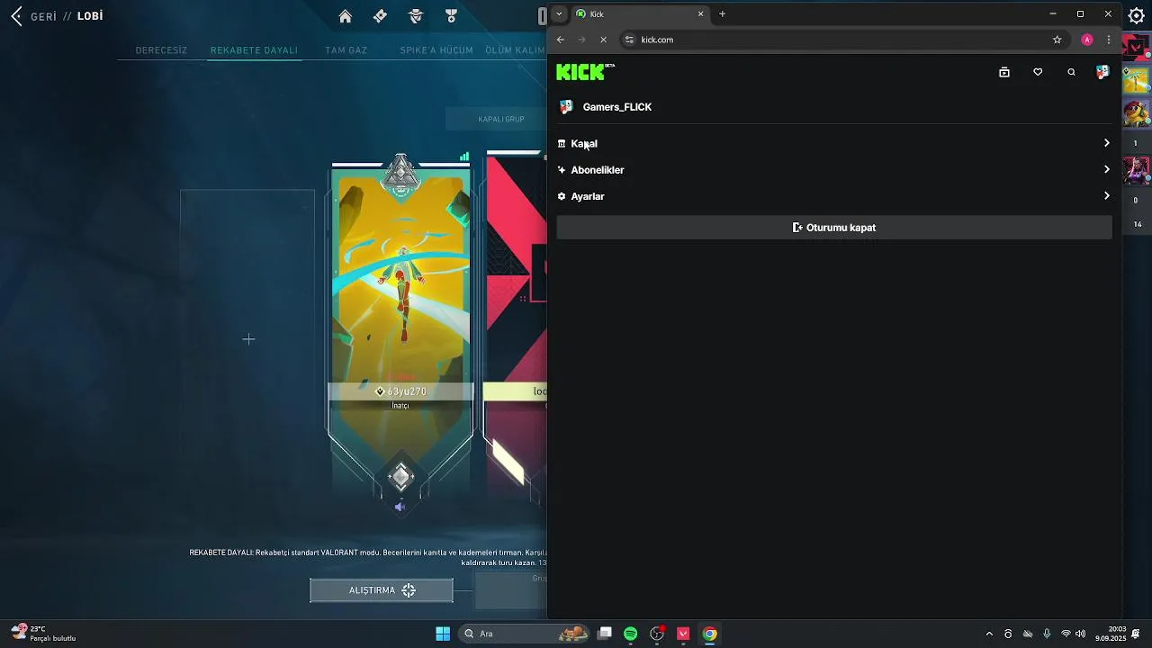Expand the Ayarlar menu row arrow
Image resolution: width=1152 pixels, height=648 pixels.
(1106, 195)
